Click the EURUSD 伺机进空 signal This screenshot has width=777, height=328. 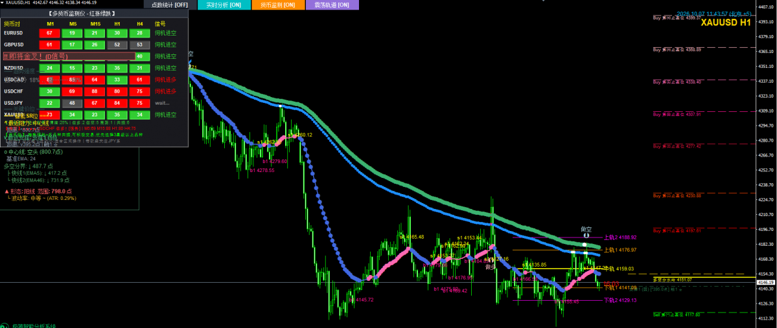point(165,33)
